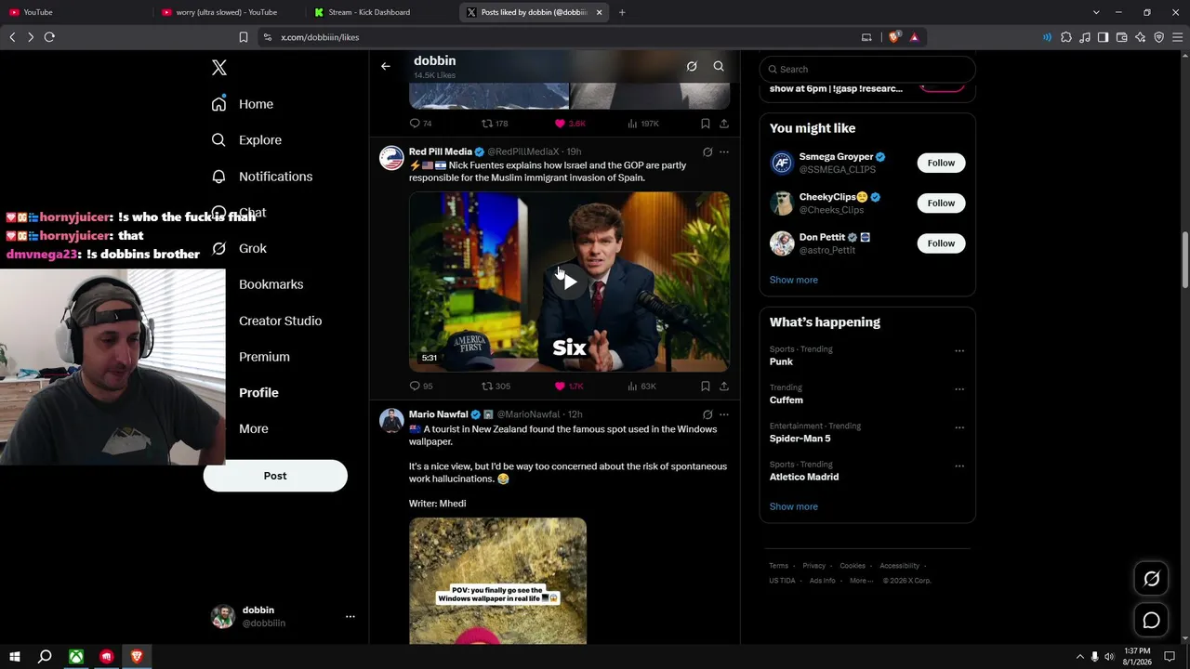Screen dimensions: 1190x669
Task: Bookmark the Red Pill Media post
Action: click(x=706, y=386)
